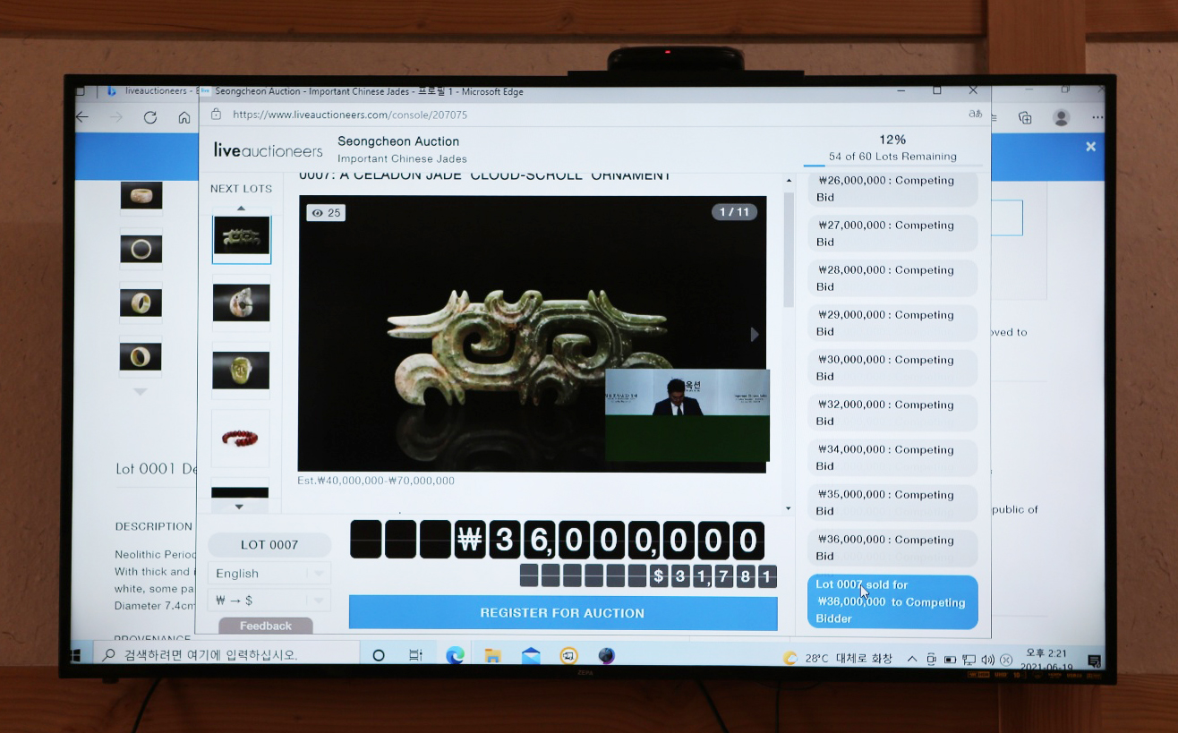Click the ₩28,000,000 competing bid entry
This screenshot has width=1178, height=733.
click(x=892, y=278)
